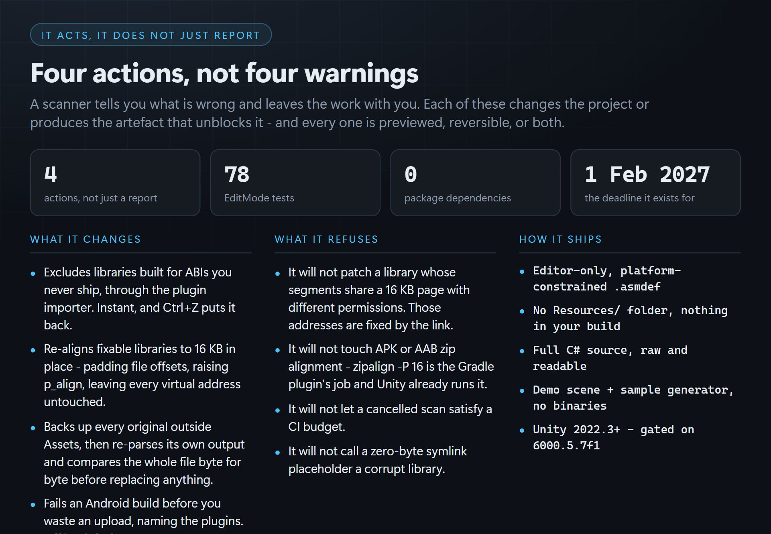The image size is (771, 534).
Task: Select the 'Four actions, not four warnings' heading
Action: 224,73
